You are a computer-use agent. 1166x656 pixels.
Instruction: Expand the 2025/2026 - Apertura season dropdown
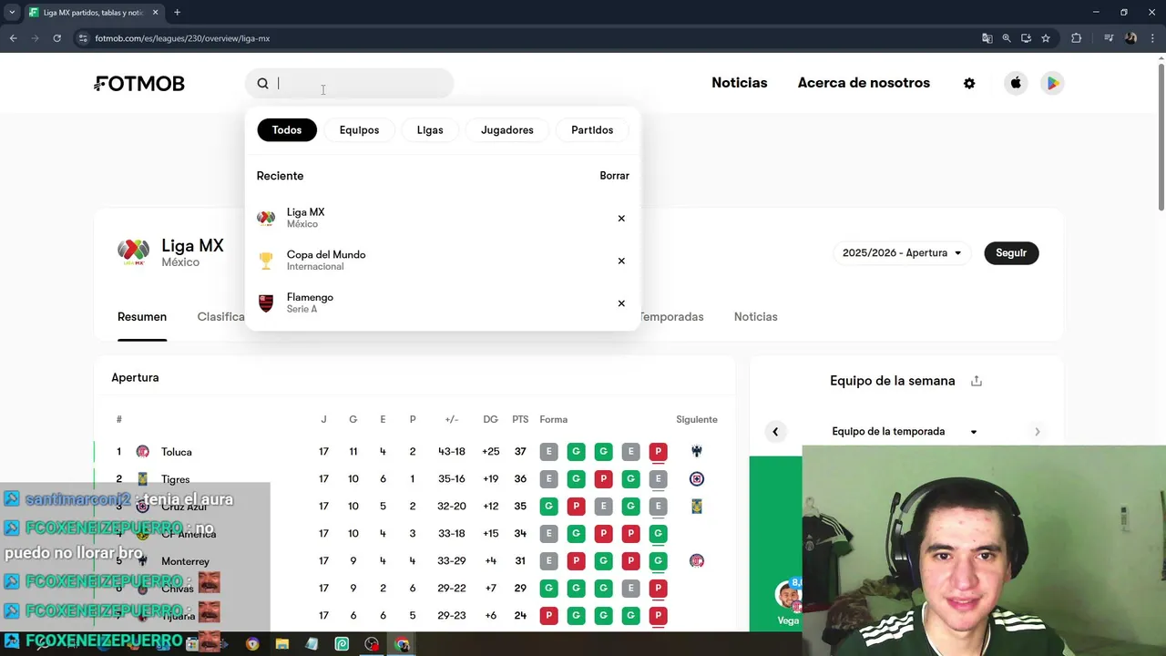click(x=902, y=253)
